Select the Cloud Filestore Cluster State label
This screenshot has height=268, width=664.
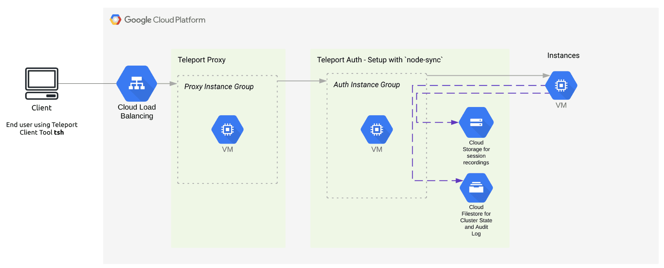(x=476, y=220)
